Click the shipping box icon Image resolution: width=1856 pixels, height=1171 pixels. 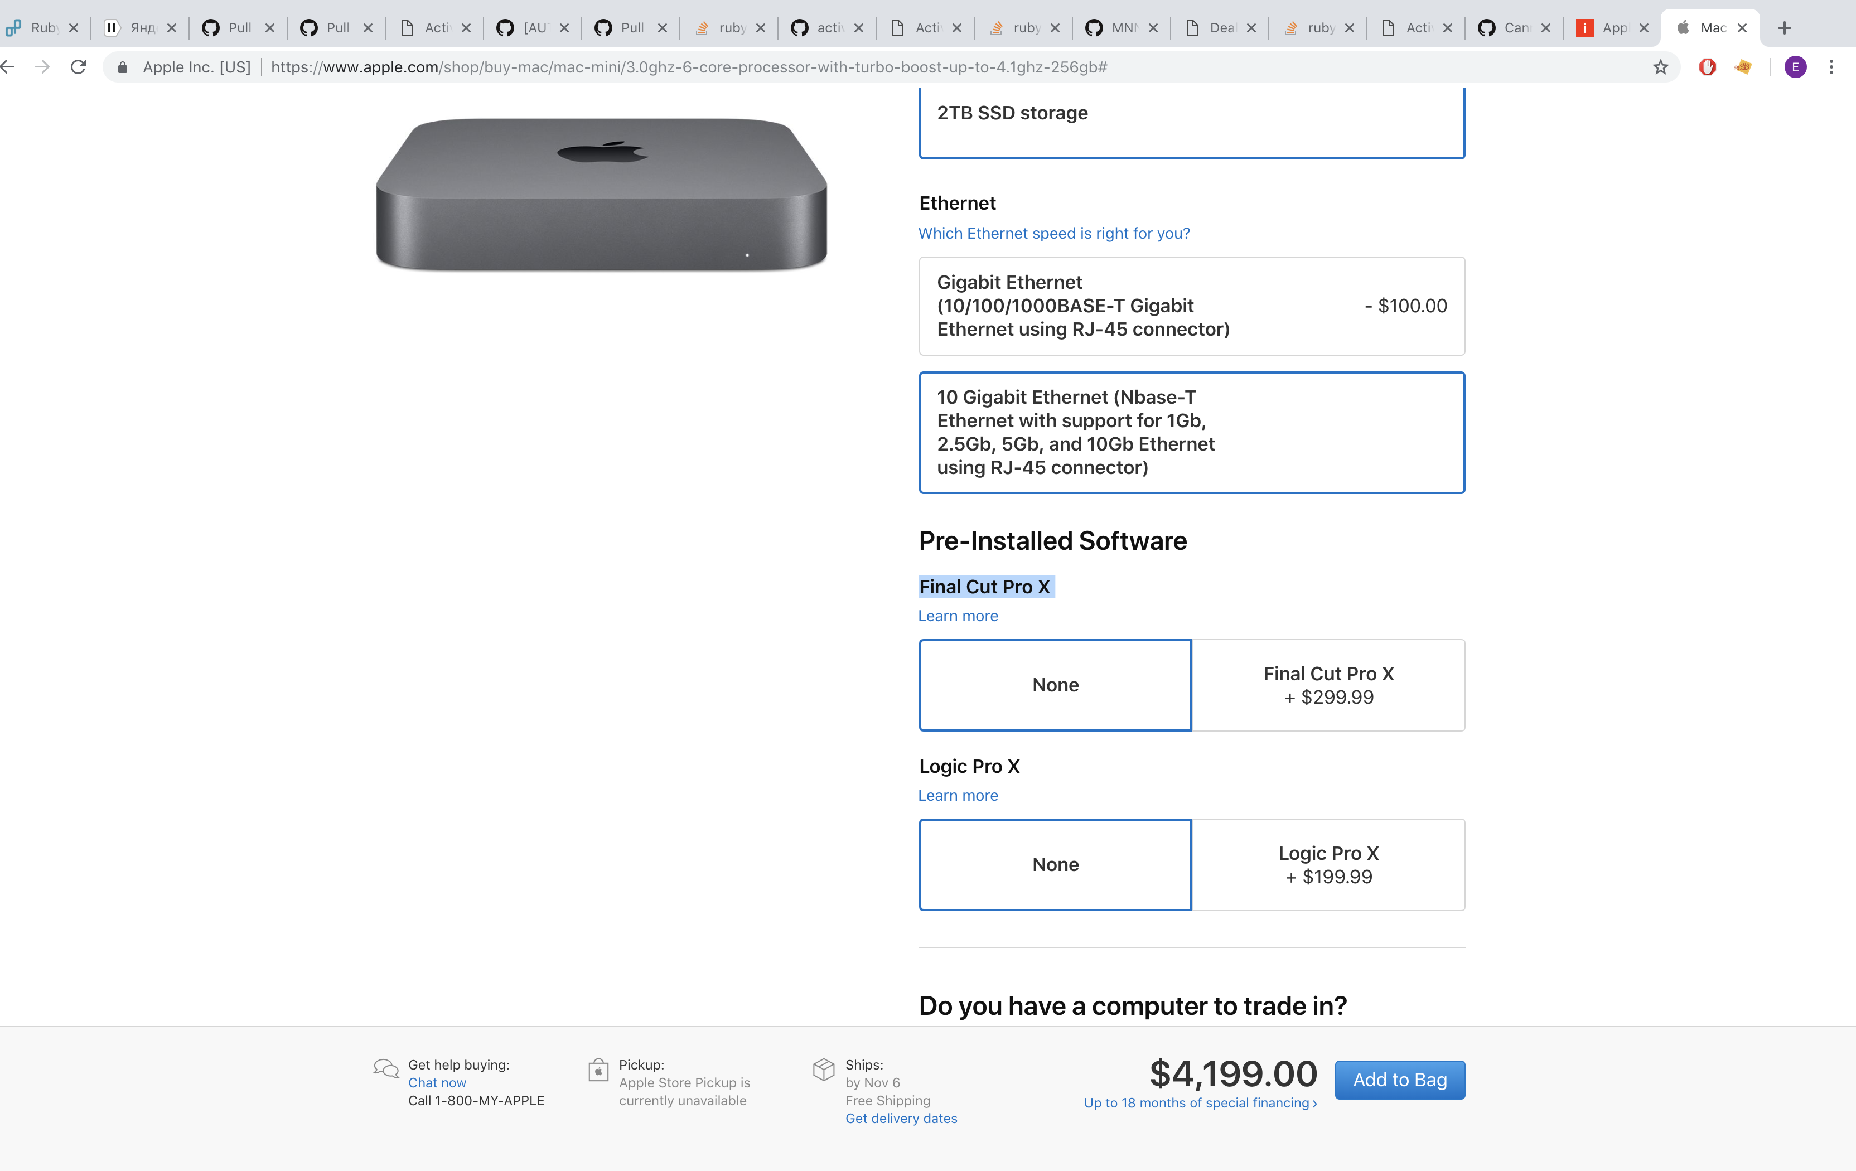(824, 1070)
